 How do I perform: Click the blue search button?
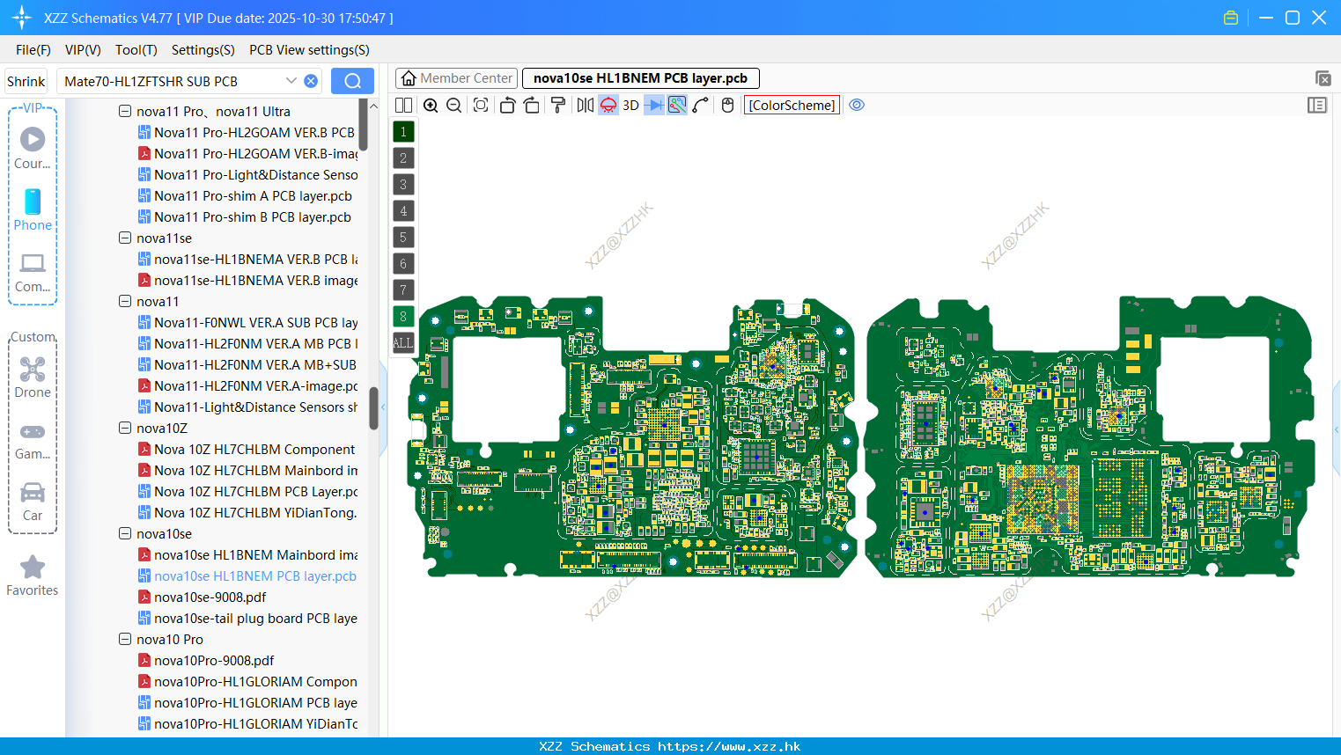[x=352, y=81]
